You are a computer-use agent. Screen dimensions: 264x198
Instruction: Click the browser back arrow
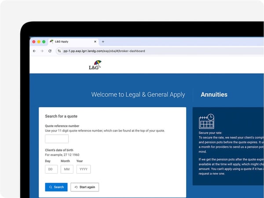[x=34, y=51]
